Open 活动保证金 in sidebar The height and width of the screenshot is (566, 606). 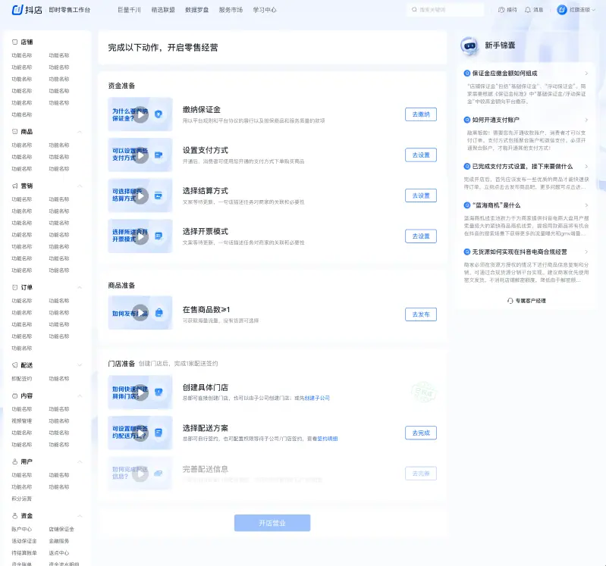24,541
